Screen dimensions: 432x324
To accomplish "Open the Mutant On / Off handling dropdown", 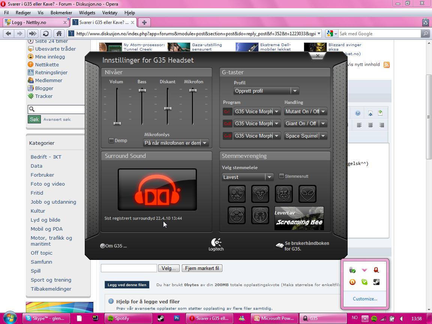I will pyautogui.click(x=306, y=112).
